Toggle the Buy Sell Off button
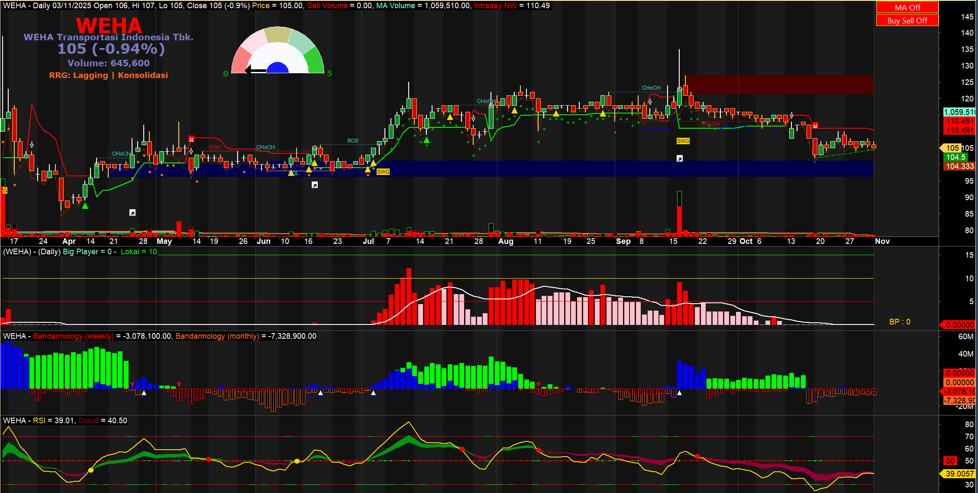Screen dimensions: 978x493 tap(907, 20)
